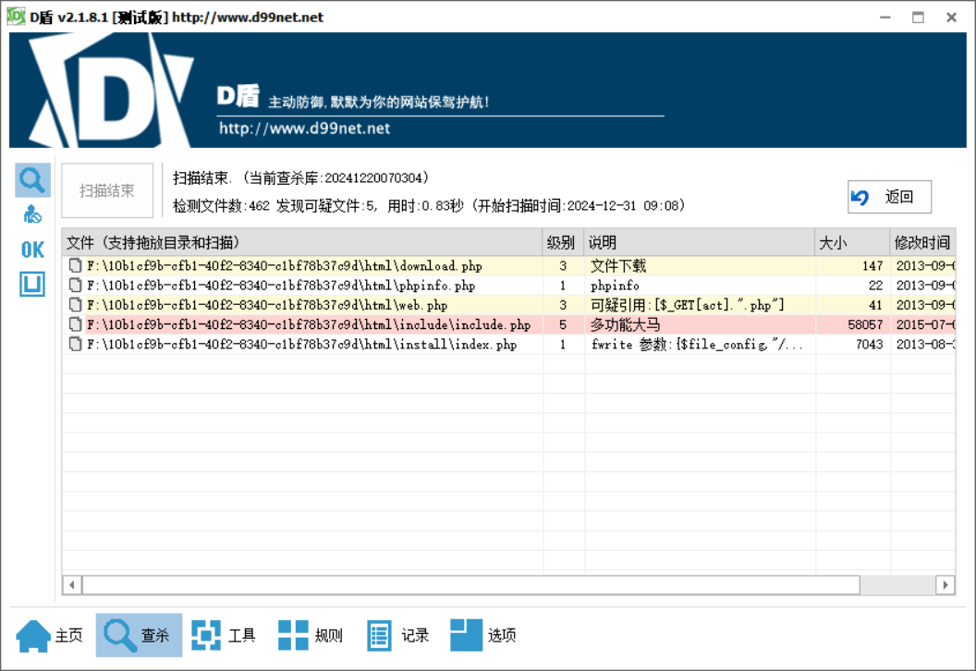Open the 工具 tools tab
Screen dimensions: 976x671
(x=225, y=636)
